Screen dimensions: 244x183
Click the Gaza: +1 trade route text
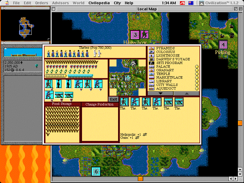127,138
